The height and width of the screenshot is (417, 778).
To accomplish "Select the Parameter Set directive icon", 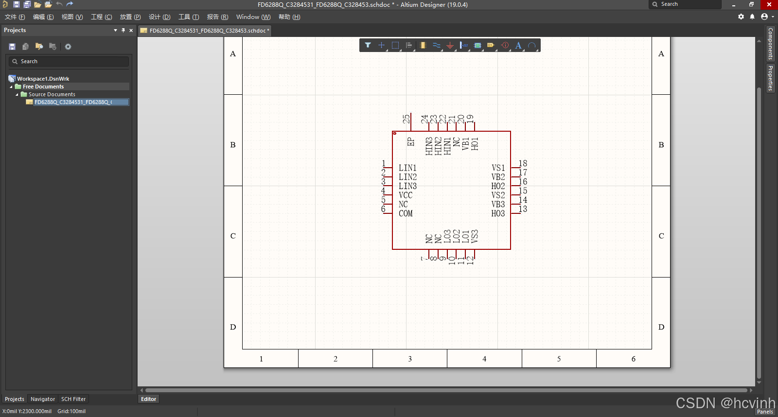I will point(505,45).
